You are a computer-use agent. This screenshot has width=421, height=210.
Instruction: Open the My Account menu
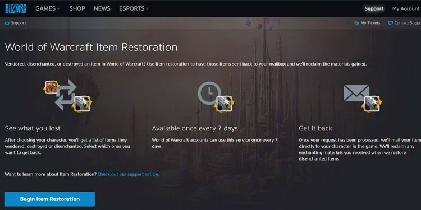(x=406, y=8)
